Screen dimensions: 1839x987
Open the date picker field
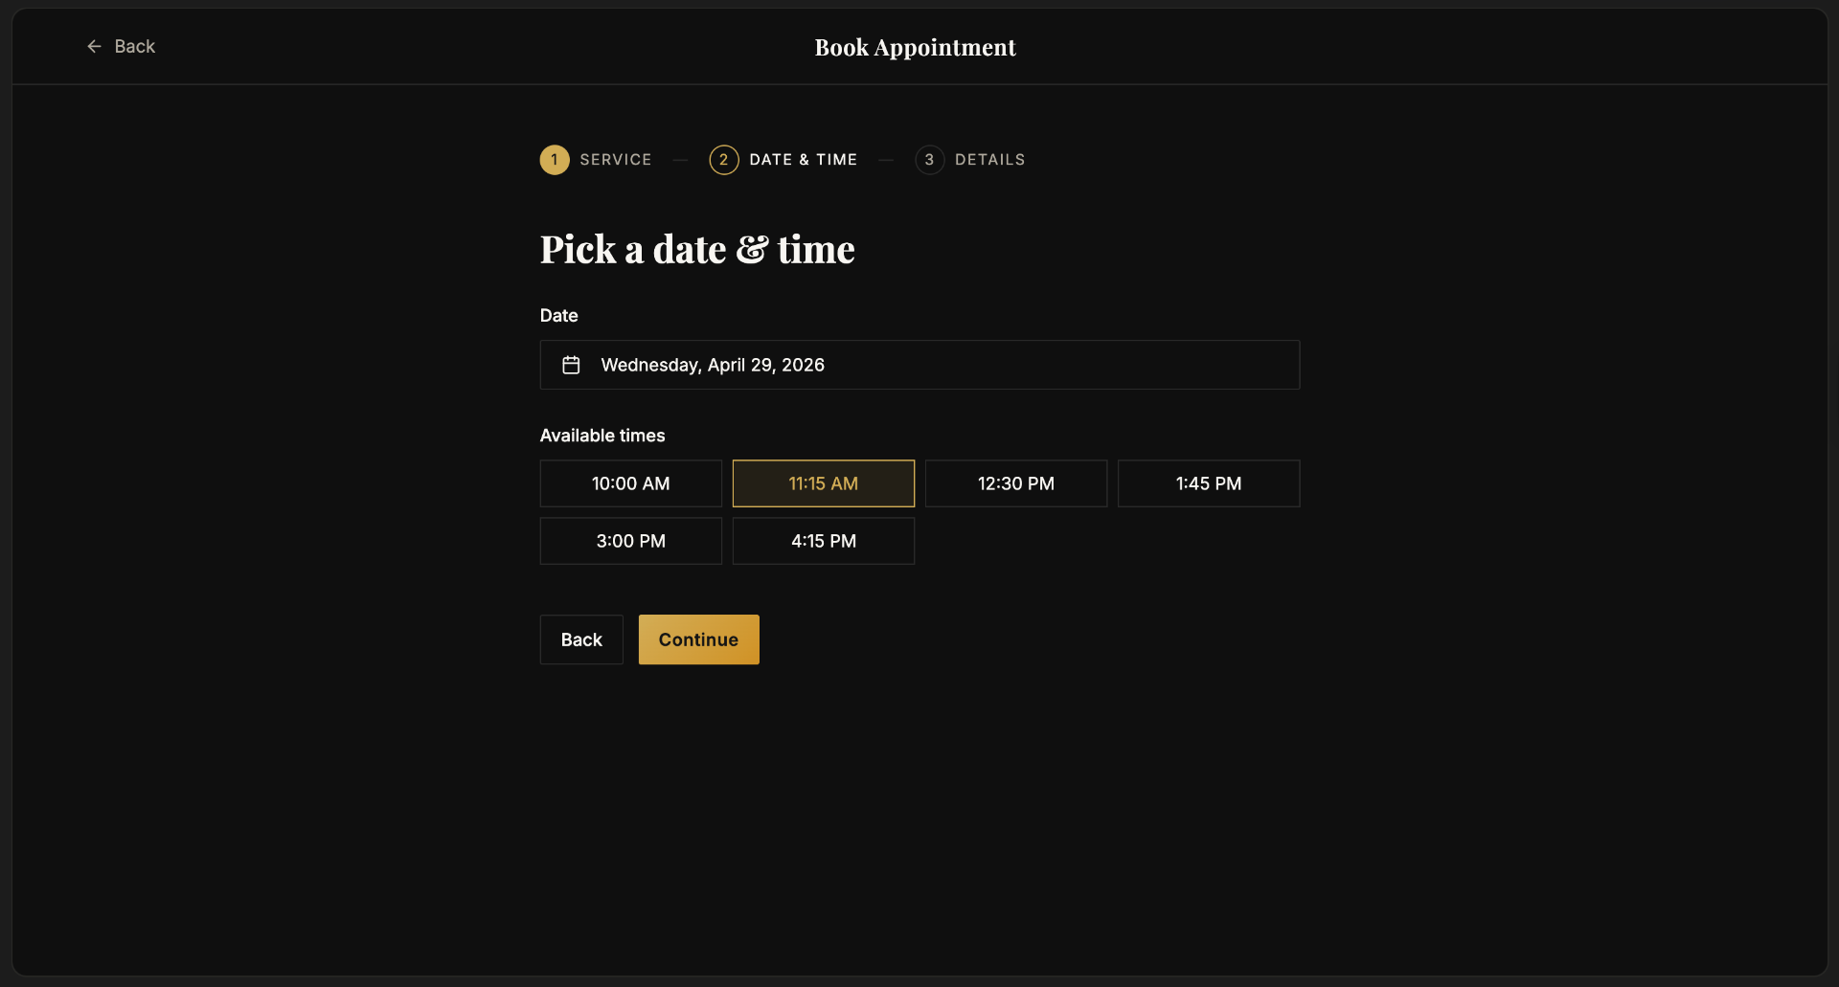(x=919, y=365)
